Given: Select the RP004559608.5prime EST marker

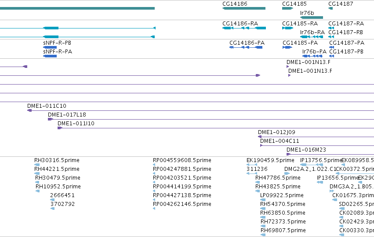Looking at the screenshot, I should coord(154,165).
